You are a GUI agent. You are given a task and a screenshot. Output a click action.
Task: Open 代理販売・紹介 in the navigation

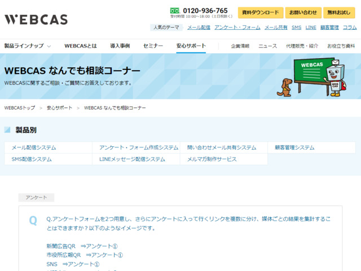pos(302,46)
